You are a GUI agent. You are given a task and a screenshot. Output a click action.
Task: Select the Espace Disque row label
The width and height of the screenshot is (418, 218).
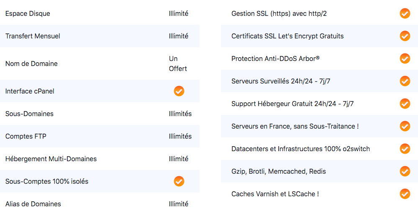click(x=28, y=14)
